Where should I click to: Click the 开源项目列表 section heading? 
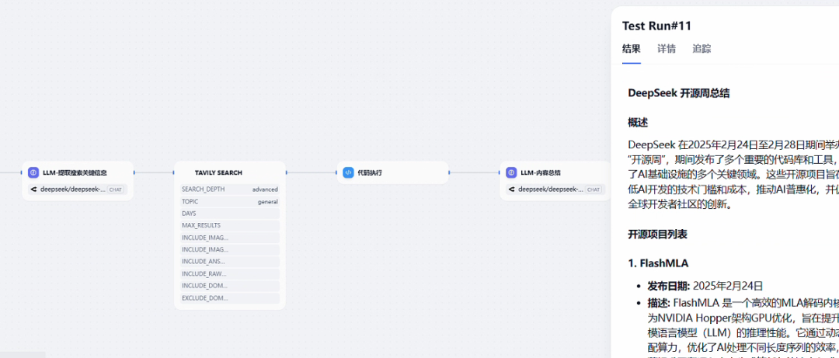click(x=658, y=235)
